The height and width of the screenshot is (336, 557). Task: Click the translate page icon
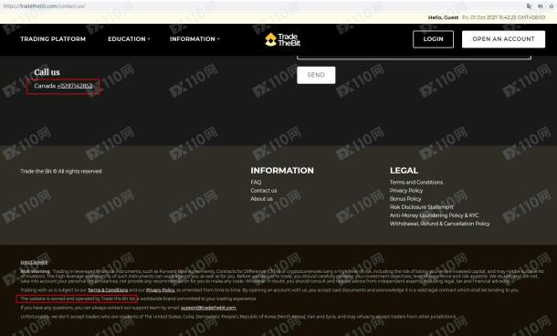click(530, 6)
